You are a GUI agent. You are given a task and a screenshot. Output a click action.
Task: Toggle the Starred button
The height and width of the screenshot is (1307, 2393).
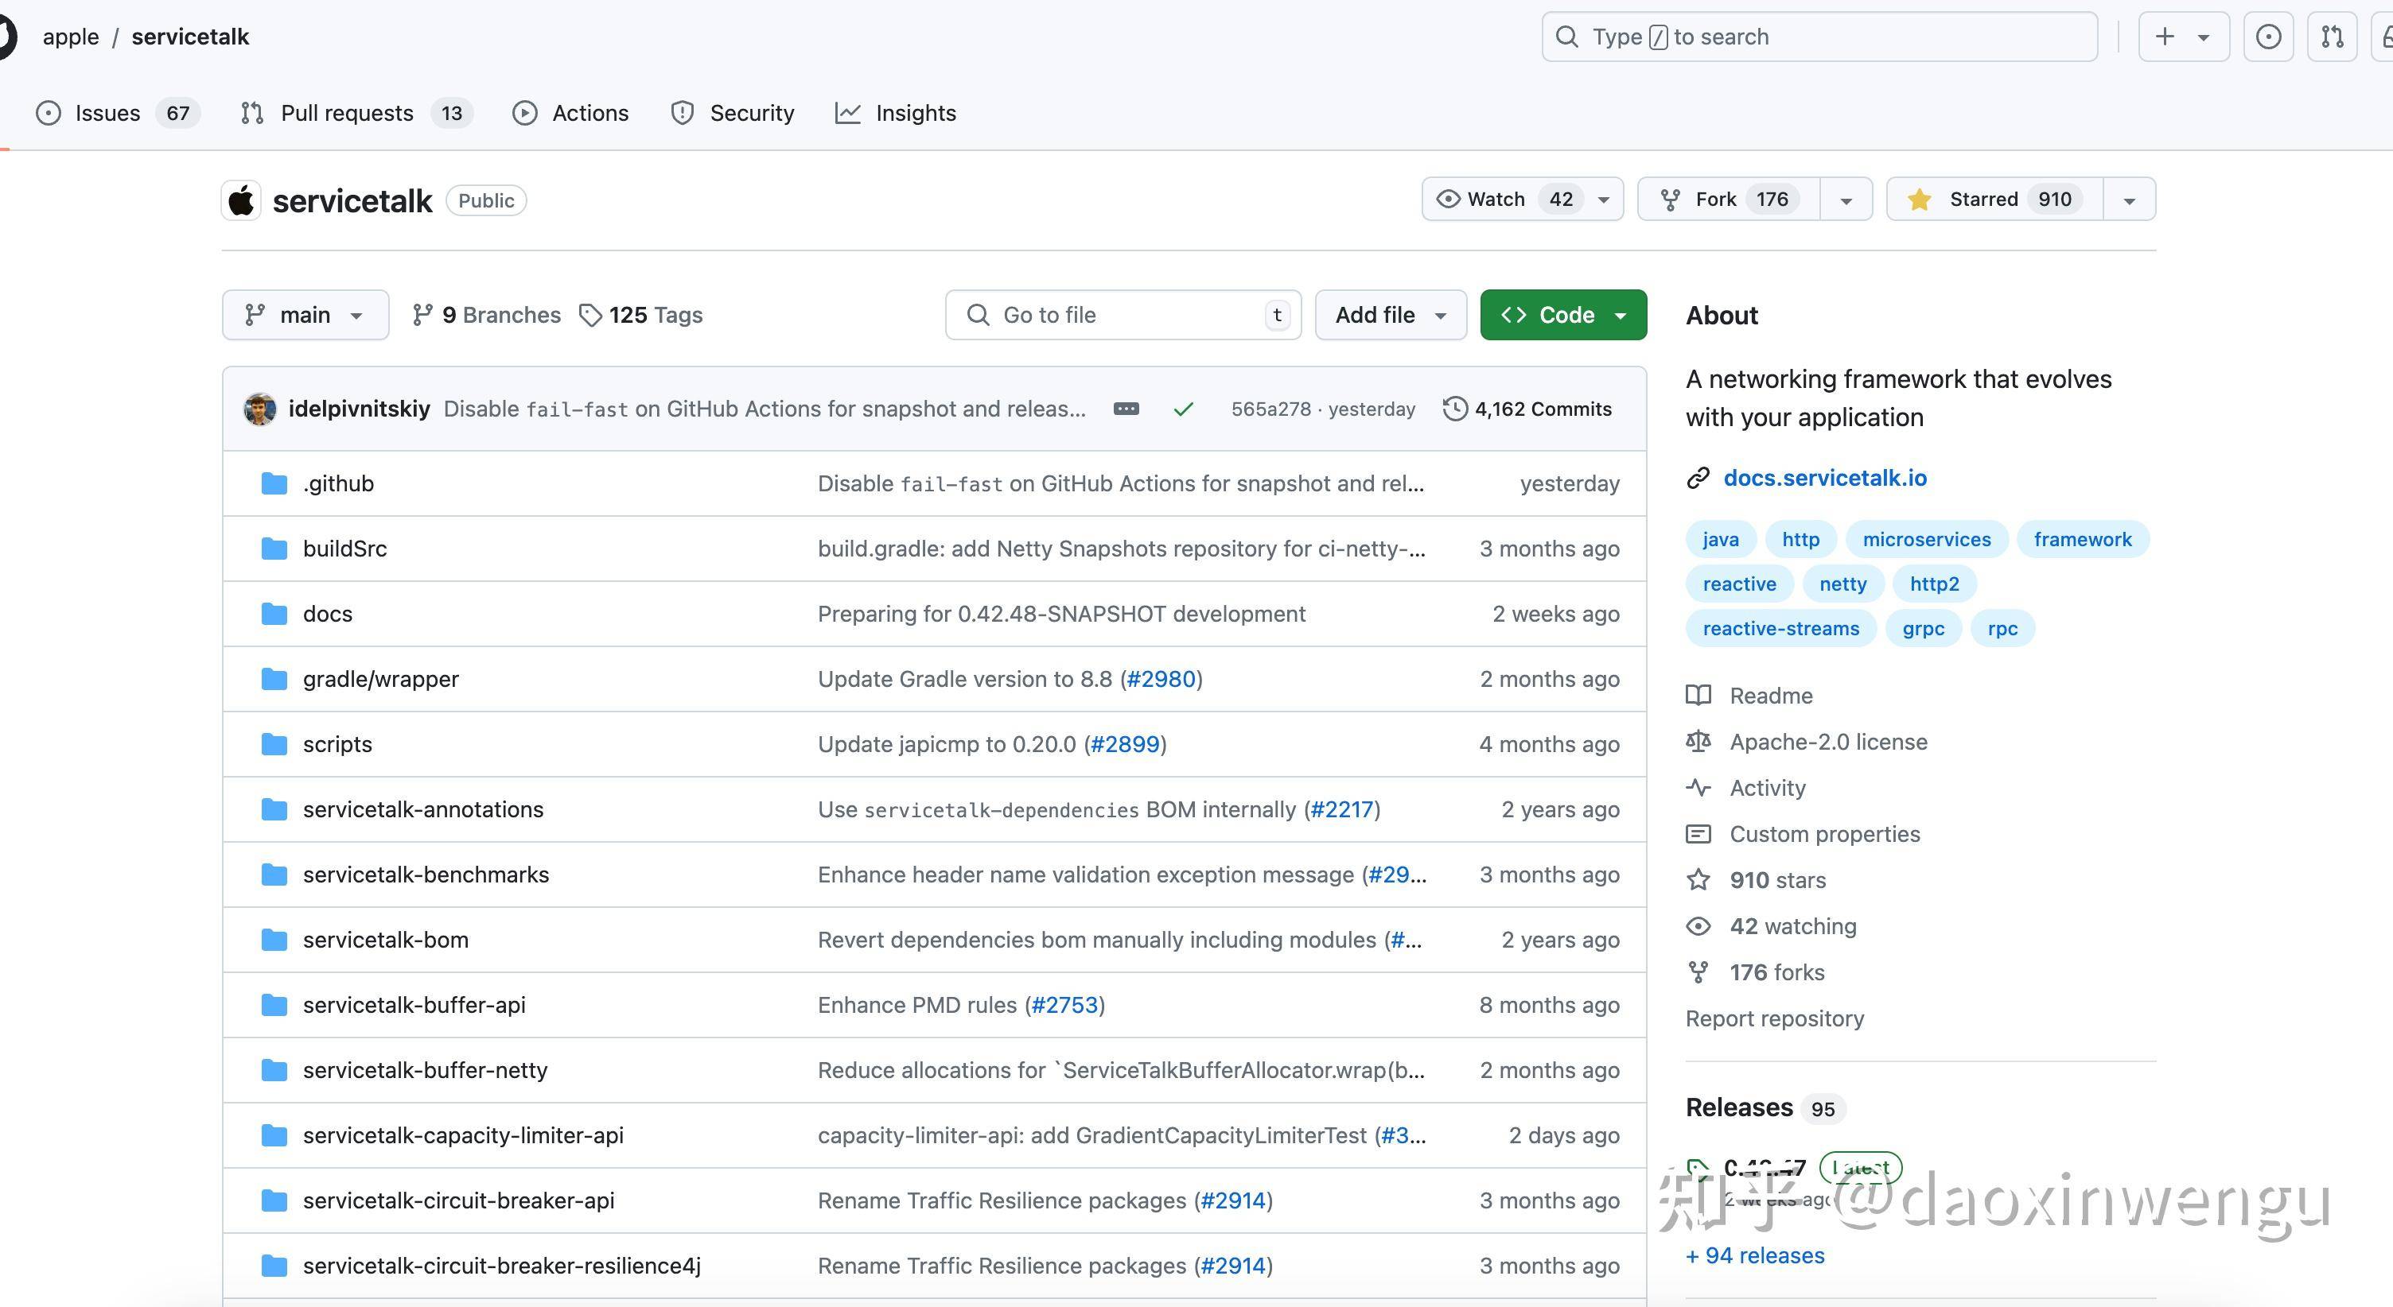pyautogui.click(x=1994, y=200)
